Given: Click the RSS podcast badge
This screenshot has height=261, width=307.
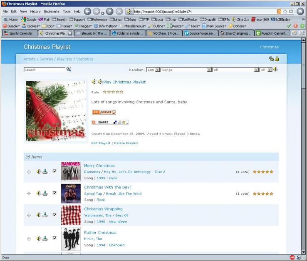Looking at the screenshot, I should pos(104,112).
